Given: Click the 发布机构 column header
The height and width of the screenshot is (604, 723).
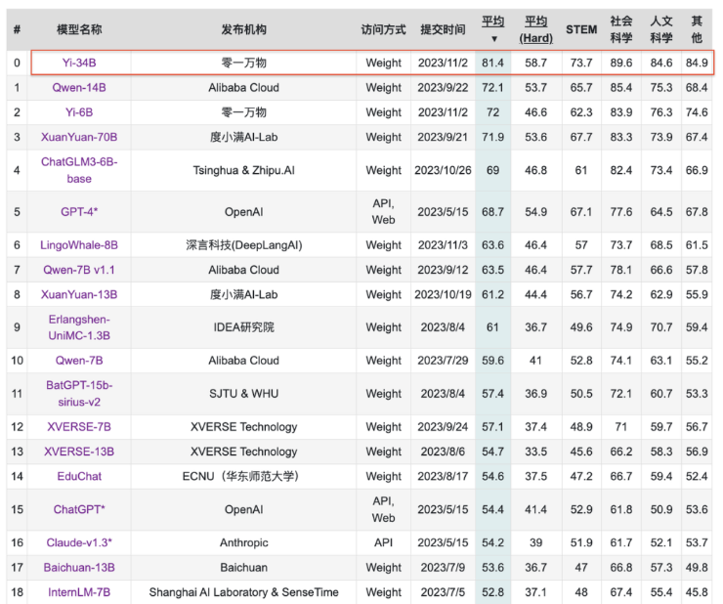Looking at the screenshot, I should click(243, 29).
